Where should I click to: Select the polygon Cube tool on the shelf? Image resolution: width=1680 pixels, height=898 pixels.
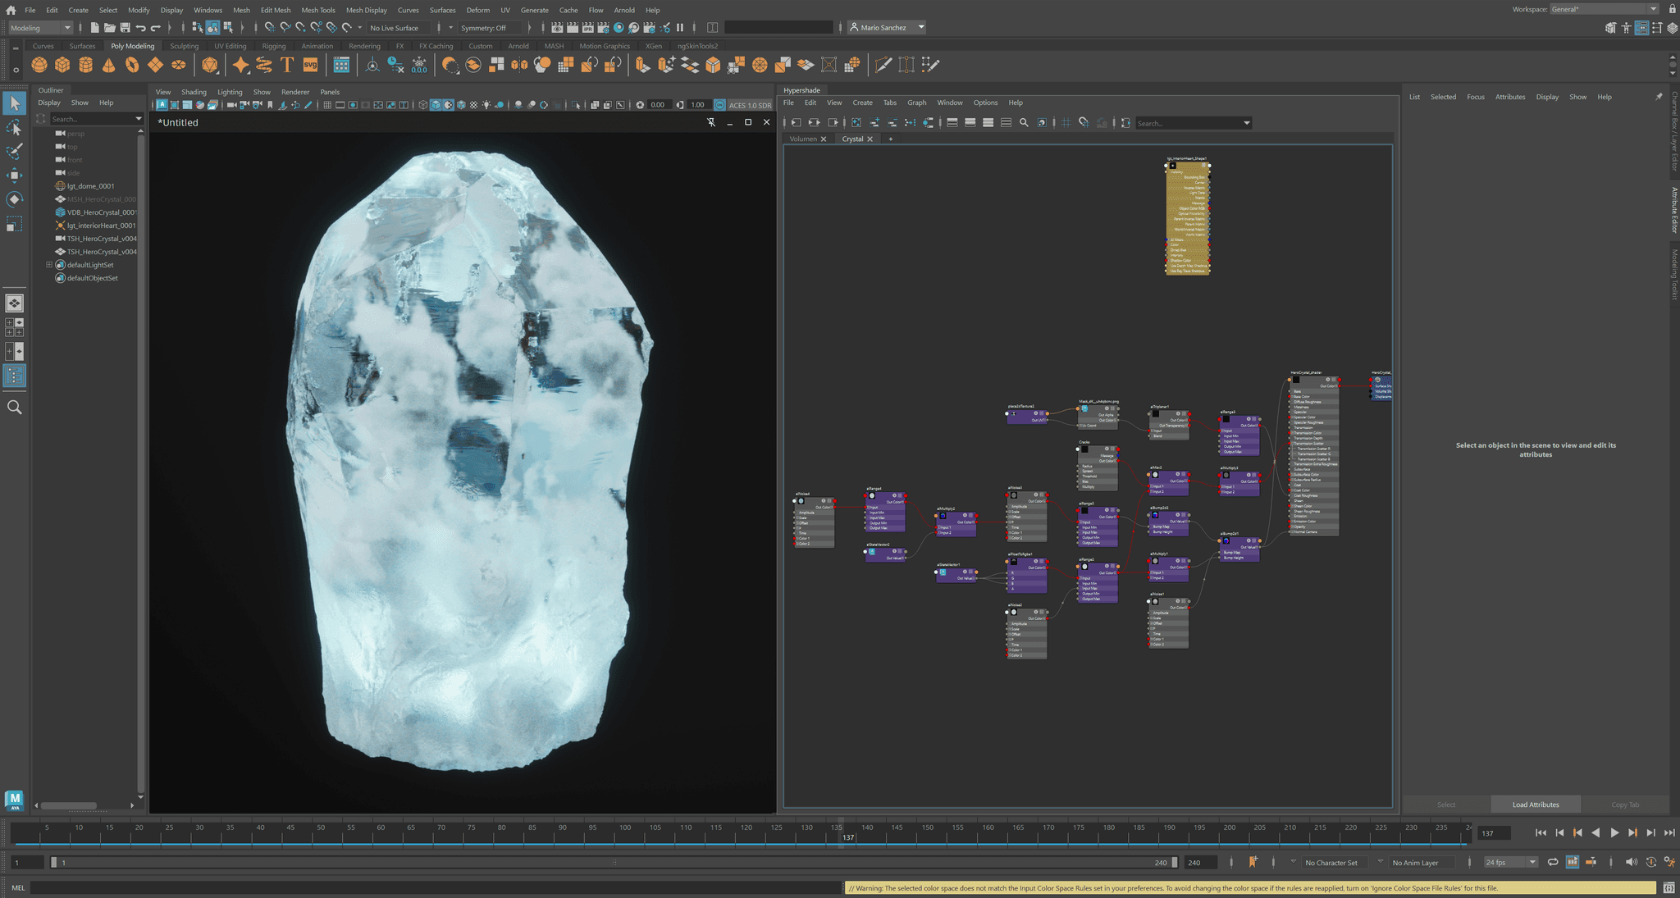pyautogui.click(x=62, y=65)
